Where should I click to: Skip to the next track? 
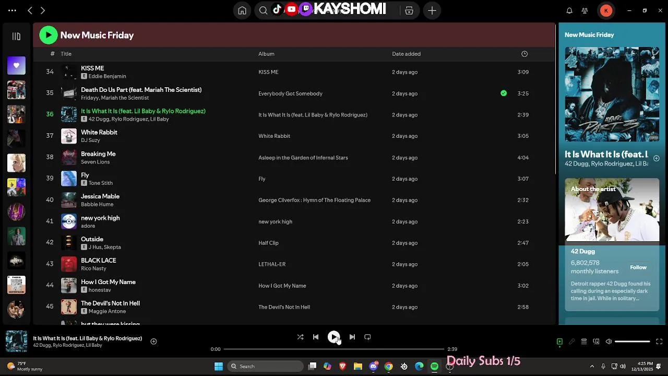(352, 337)
